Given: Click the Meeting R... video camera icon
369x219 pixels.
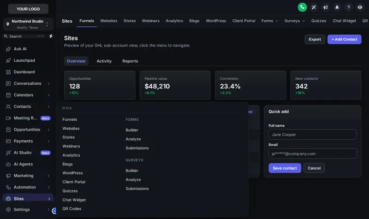Looking at the screenshot, I should pyautogui.click(x=8, y=118).
